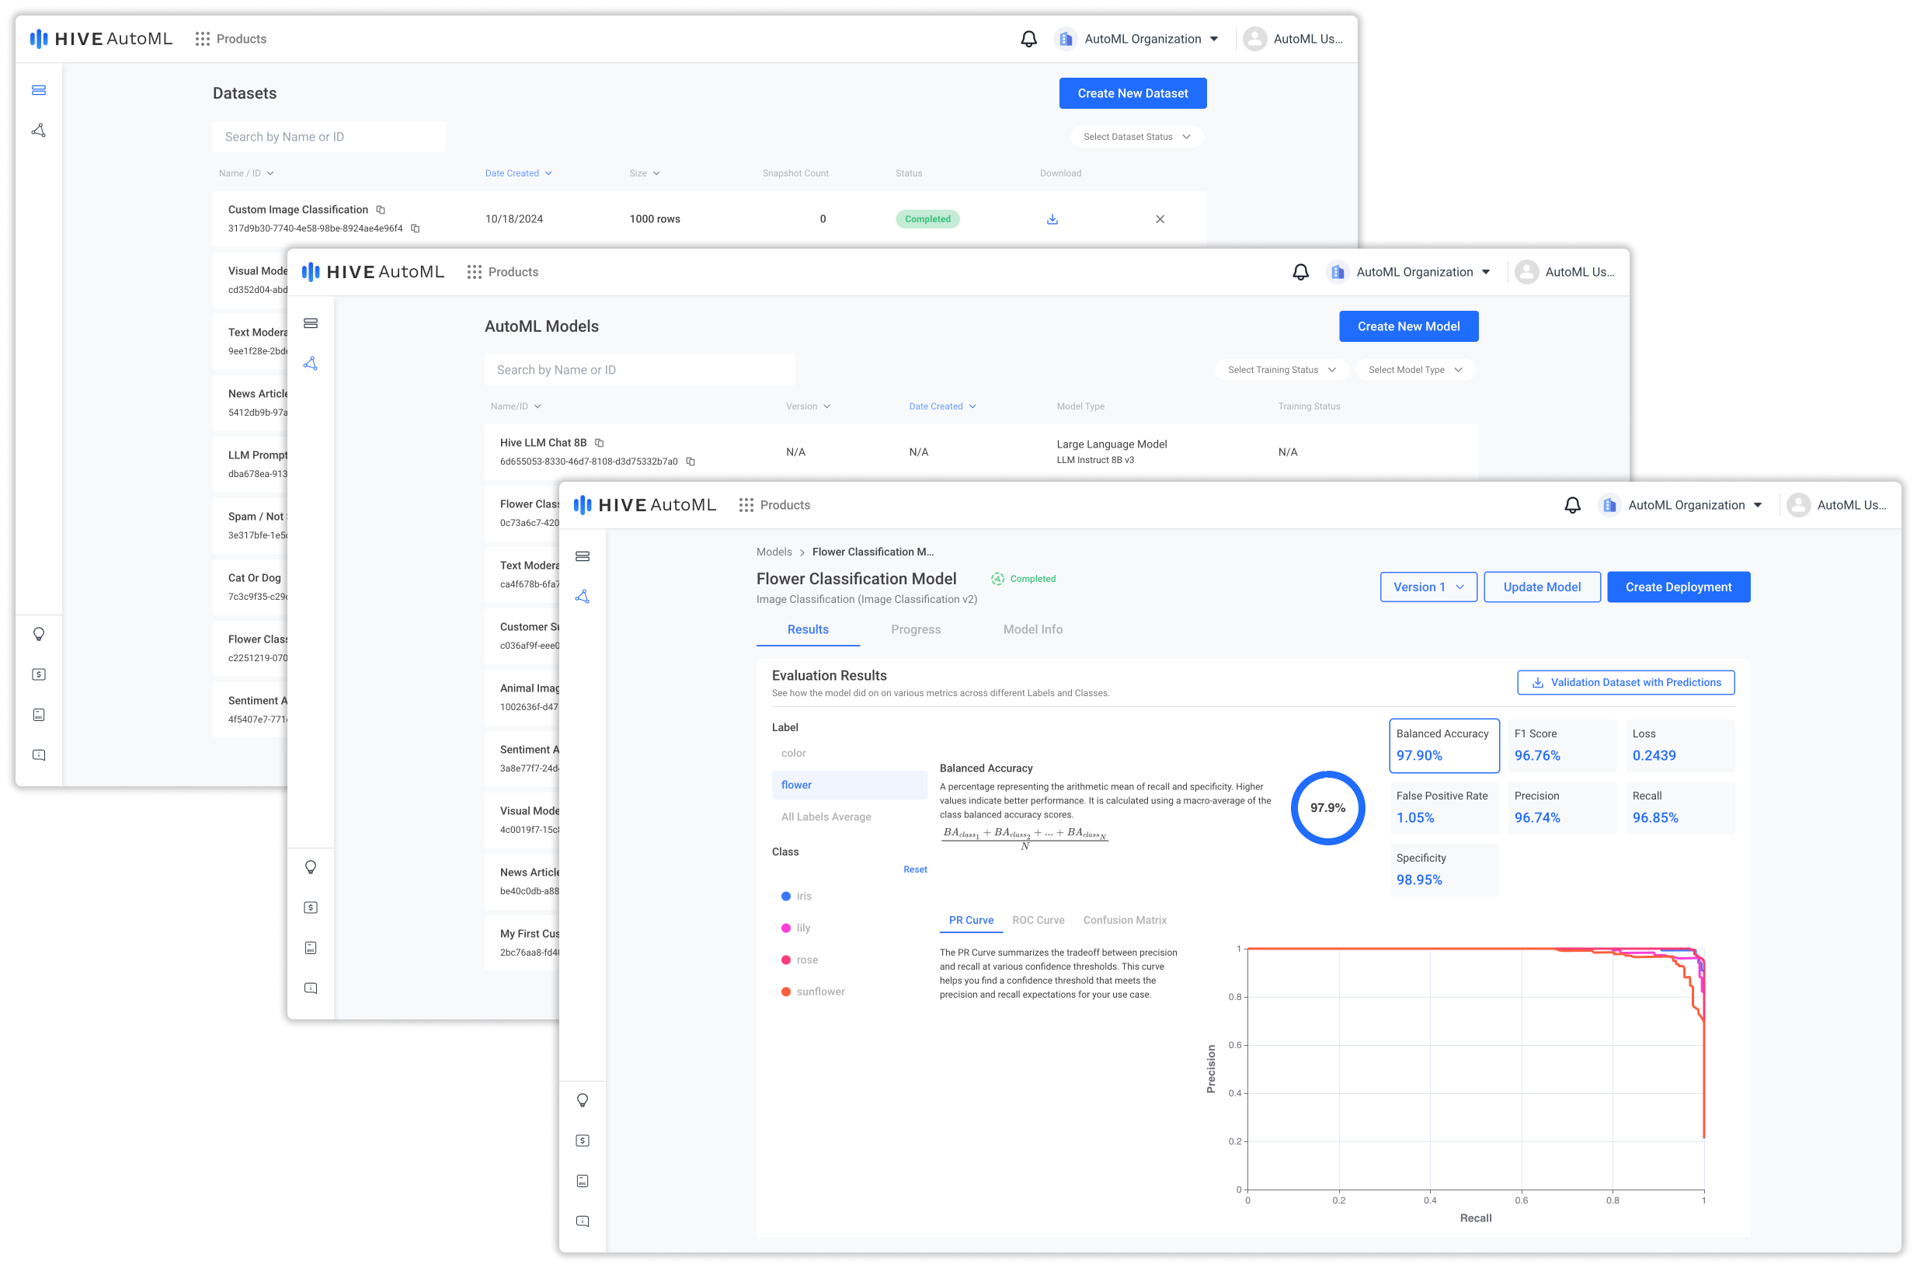
Task: Open the Version 1 dropdown
Action: tap(1428, 587)
